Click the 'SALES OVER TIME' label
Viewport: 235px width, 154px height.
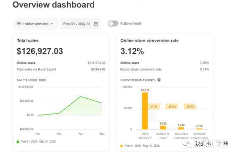(31, 80)
